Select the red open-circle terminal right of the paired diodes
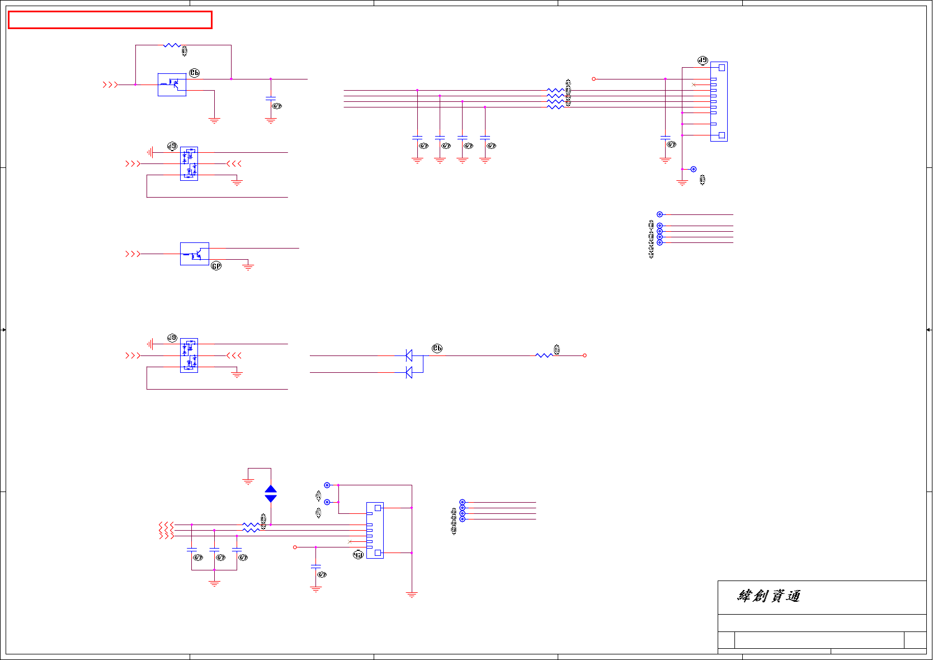Image resolution: width=933 pixels, height=660 pixels. pyautogui.click(x=585, y=355)
